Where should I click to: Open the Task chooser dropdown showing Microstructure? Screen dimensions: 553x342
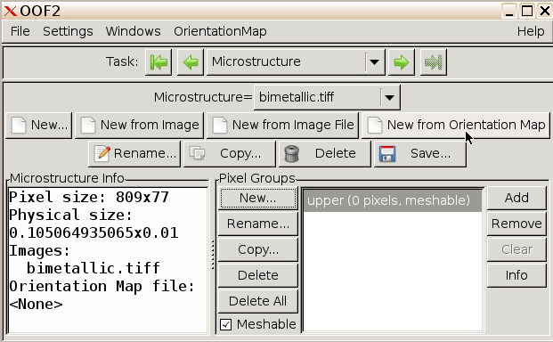pos(296,62)
